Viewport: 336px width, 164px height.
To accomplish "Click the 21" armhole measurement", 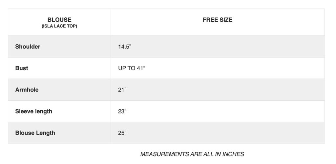I will click(x=122, y=90).
